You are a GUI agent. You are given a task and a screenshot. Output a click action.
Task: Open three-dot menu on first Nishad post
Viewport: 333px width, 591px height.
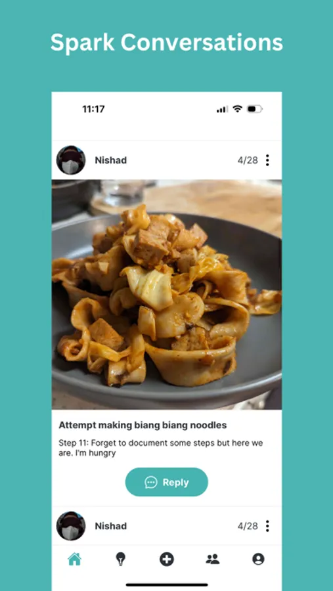267,160
